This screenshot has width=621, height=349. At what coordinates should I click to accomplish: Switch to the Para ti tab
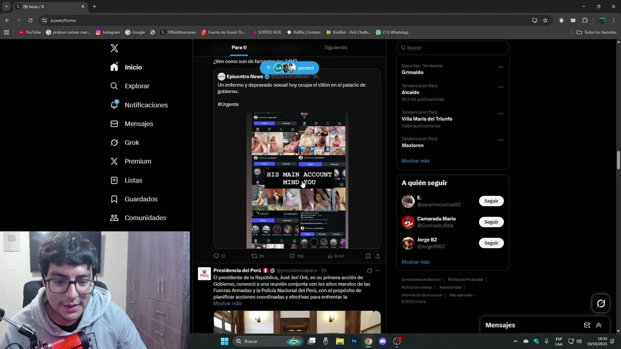click(239, 48)
